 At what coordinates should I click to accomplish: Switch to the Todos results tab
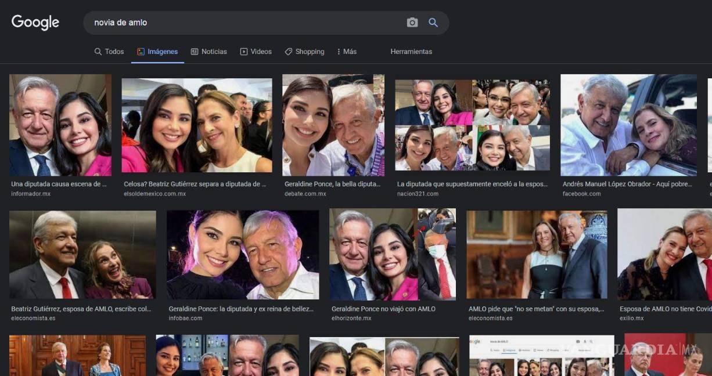point(109,52)
